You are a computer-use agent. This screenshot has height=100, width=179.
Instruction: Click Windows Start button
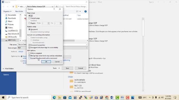(x=3, y=97)
